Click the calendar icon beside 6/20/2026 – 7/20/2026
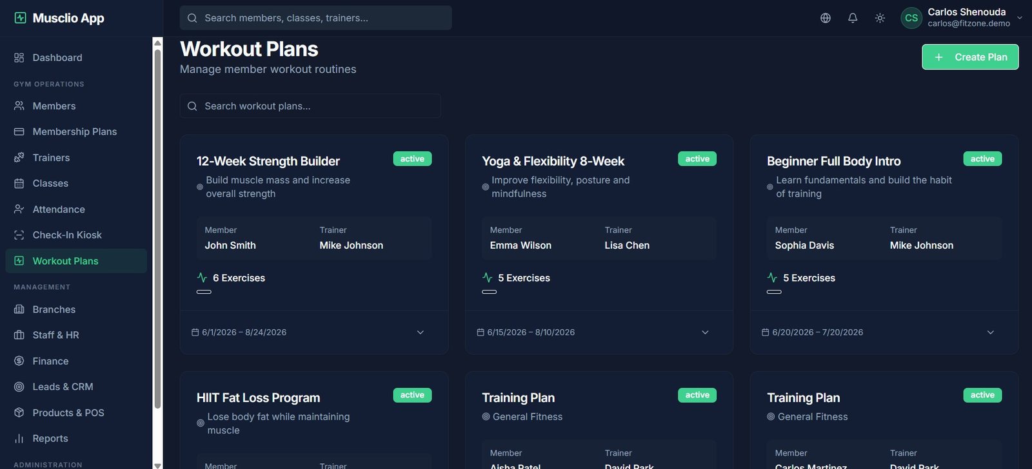 (766, 332)
